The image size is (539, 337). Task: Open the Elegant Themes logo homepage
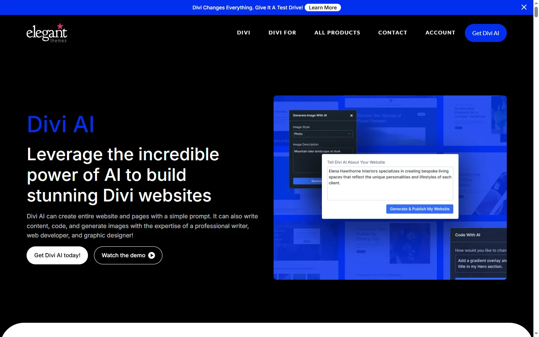[x=47, y=33]
